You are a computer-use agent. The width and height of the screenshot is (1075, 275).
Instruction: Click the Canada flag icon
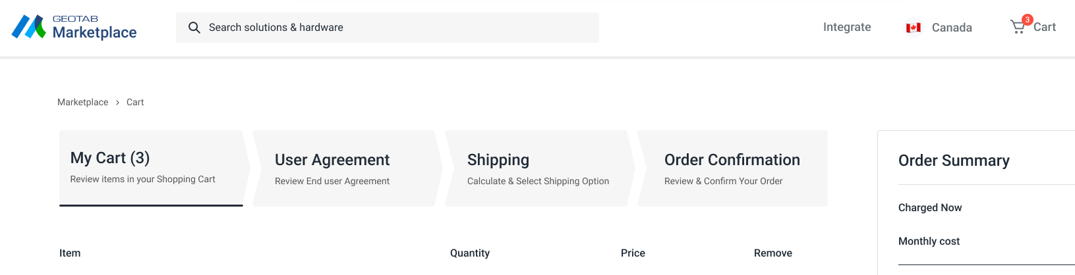913,28
